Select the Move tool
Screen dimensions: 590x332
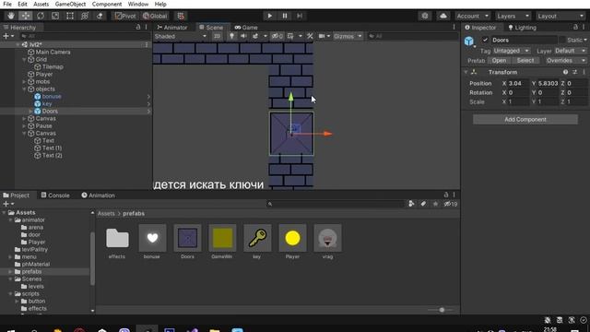pos(26,16)
